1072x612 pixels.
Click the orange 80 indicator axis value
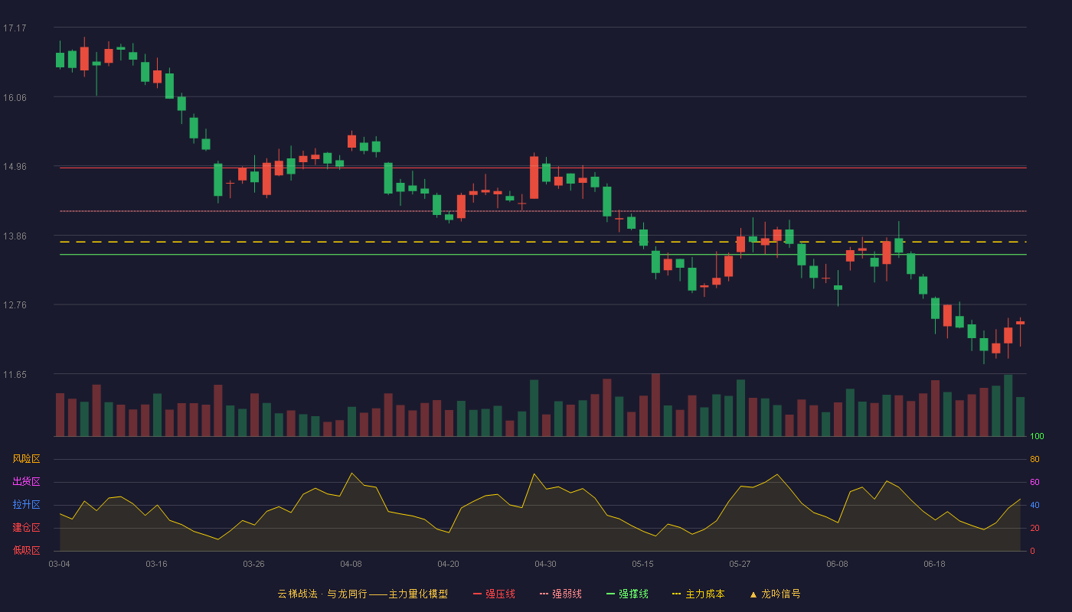[1034, 459]
